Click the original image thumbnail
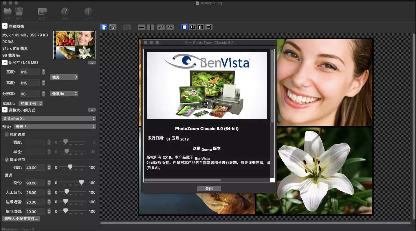 (x=74, y=45)
